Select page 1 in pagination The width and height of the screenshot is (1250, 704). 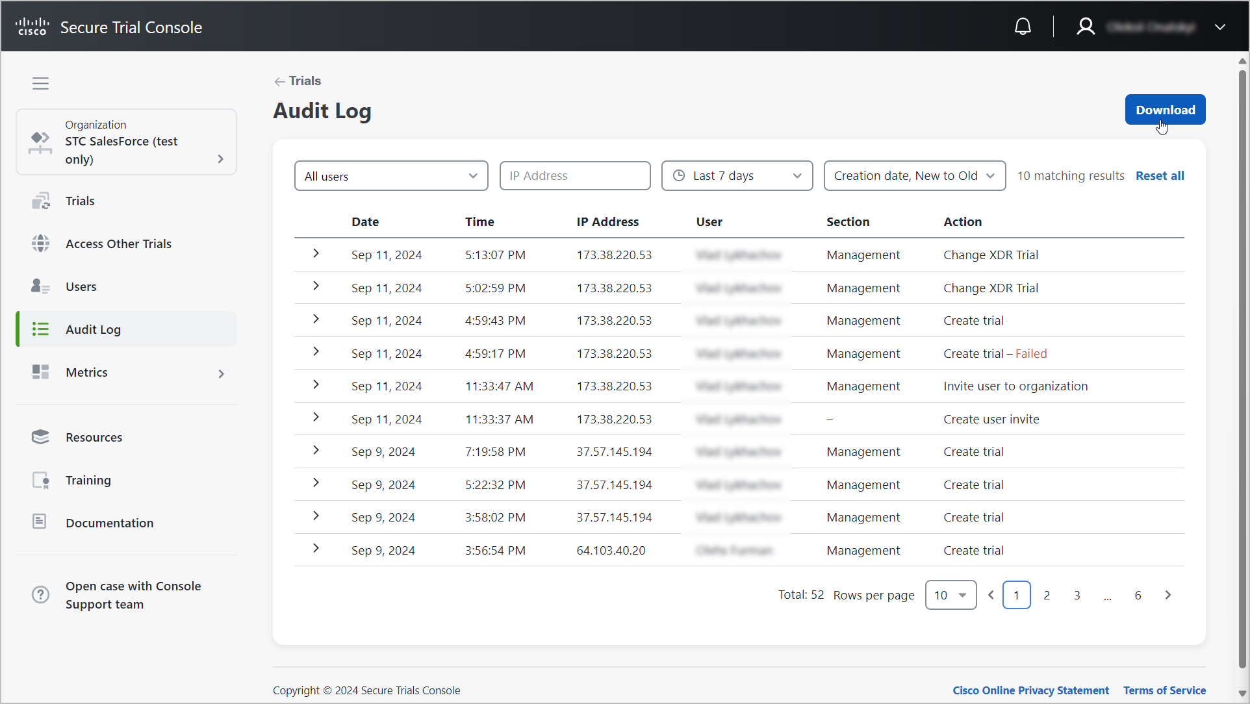(x=1016, y=595)
